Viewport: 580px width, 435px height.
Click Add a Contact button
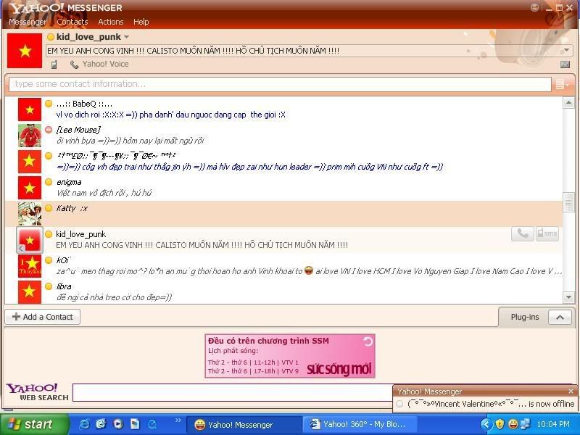click(43, 317)
